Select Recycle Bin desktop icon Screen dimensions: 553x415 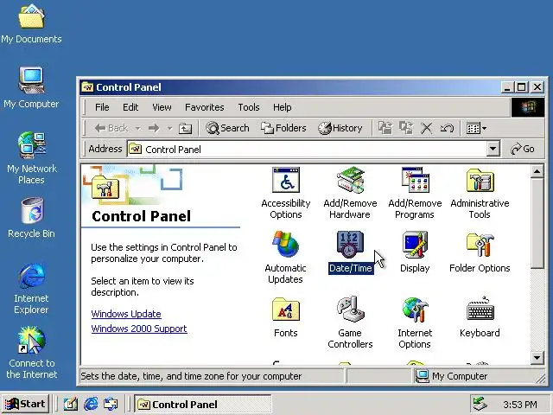[31, 218]
